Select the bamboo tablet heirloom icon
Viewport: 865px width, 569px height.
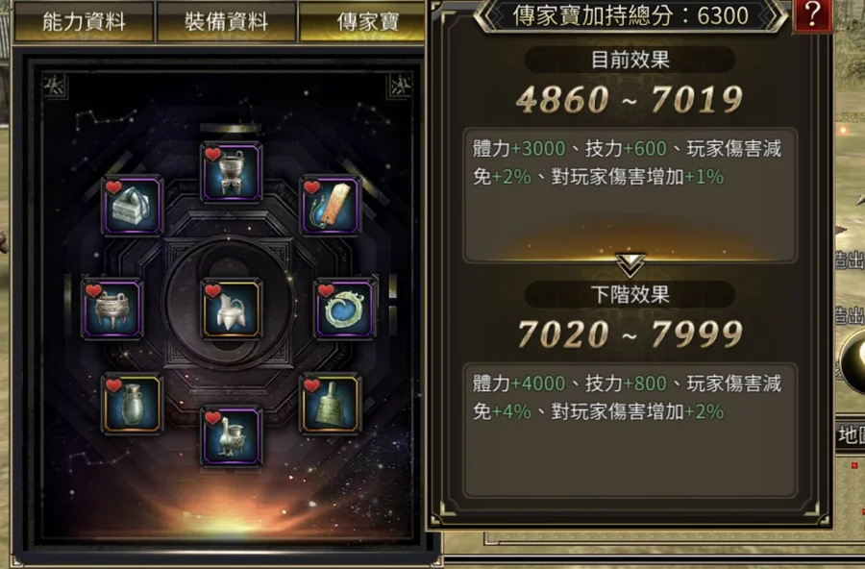(330, 206)
